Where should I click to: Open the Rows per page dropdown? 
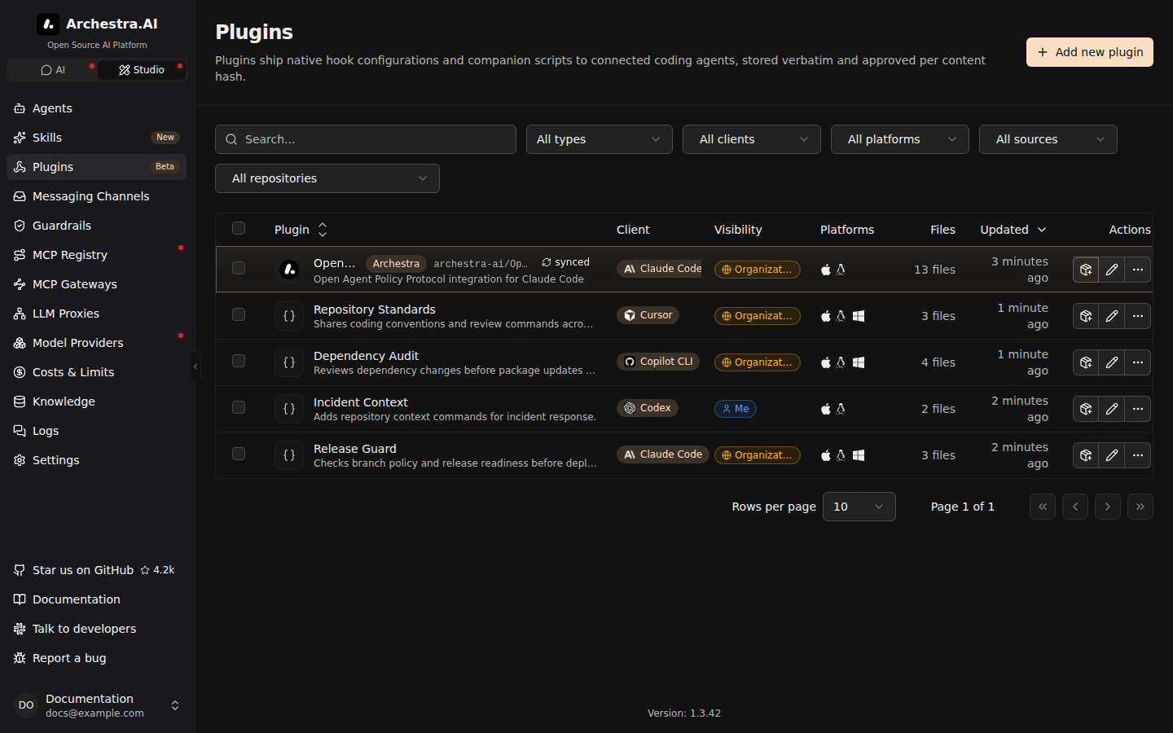(859, 507)
